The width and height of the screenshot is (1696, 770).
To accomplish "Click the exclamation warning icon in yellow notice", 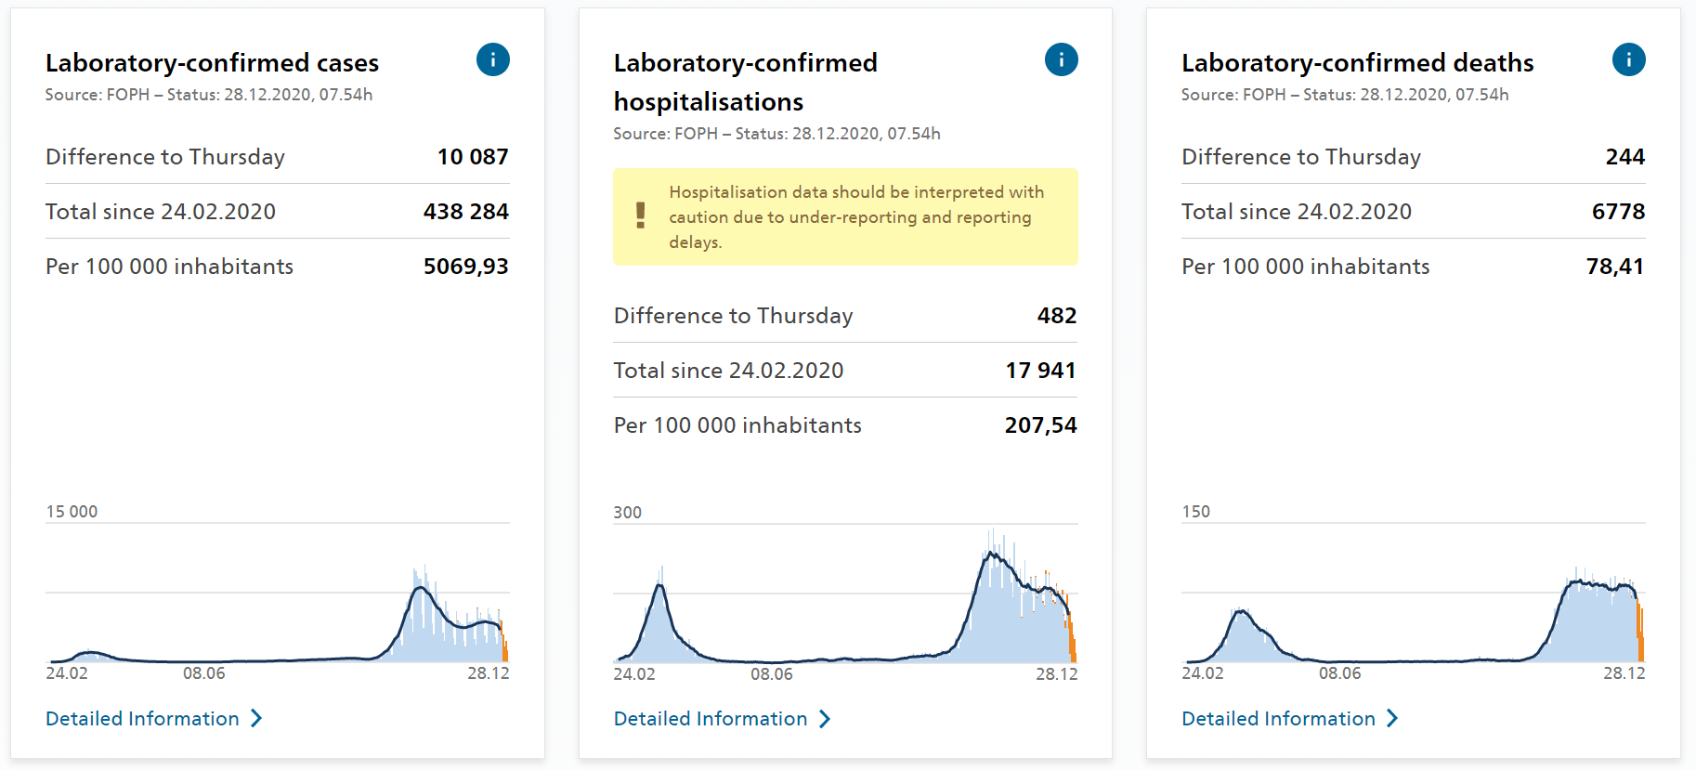I will [x=640, y=215].
